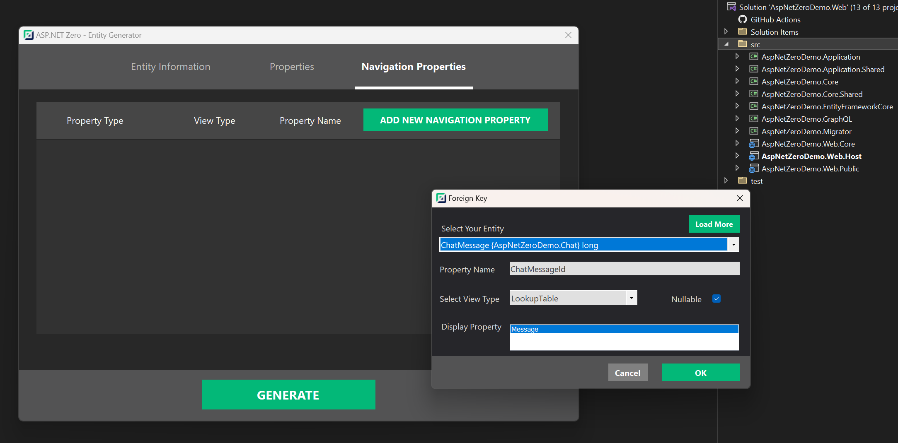
Task: Click the Solution file icon in Solution Explorer
Action: tap(731, 7)
